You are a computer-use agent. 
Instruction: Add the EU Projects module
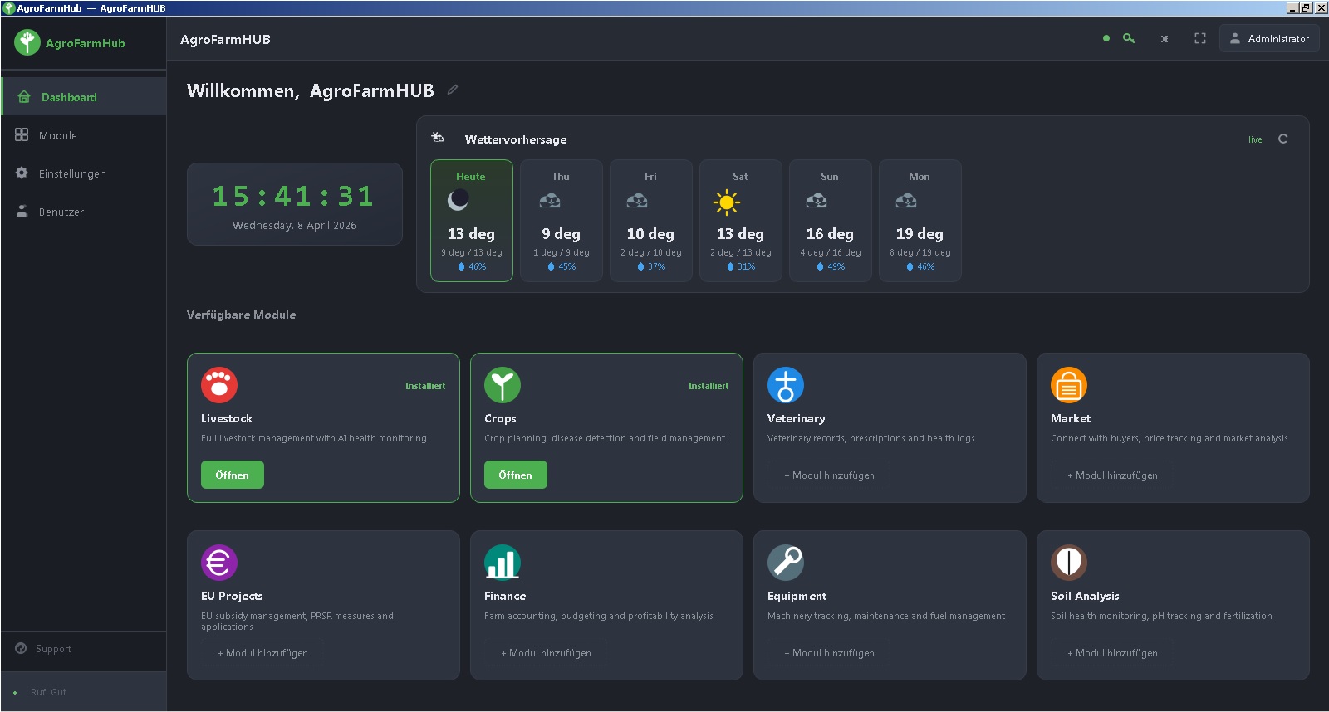pos(262,653)
